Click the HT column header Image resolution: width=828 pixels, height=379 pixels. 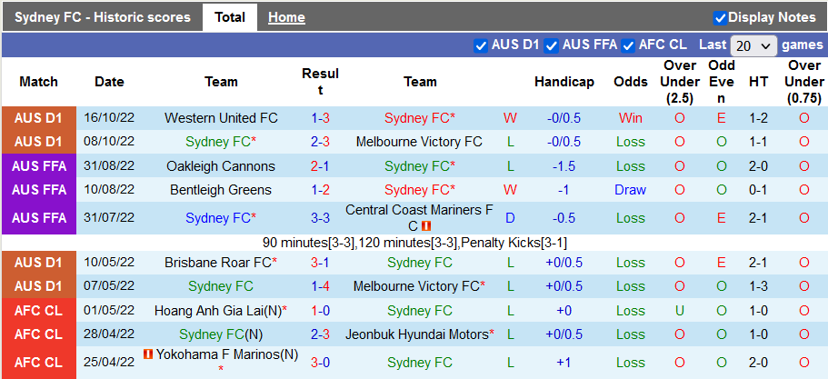click(758, 82)
